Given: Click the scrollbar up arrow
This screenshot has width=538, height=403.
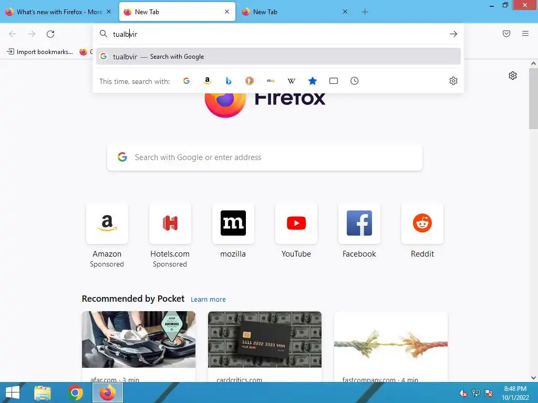Looking at the screenshot, I should pyautogui.click(x=533, y=63).
